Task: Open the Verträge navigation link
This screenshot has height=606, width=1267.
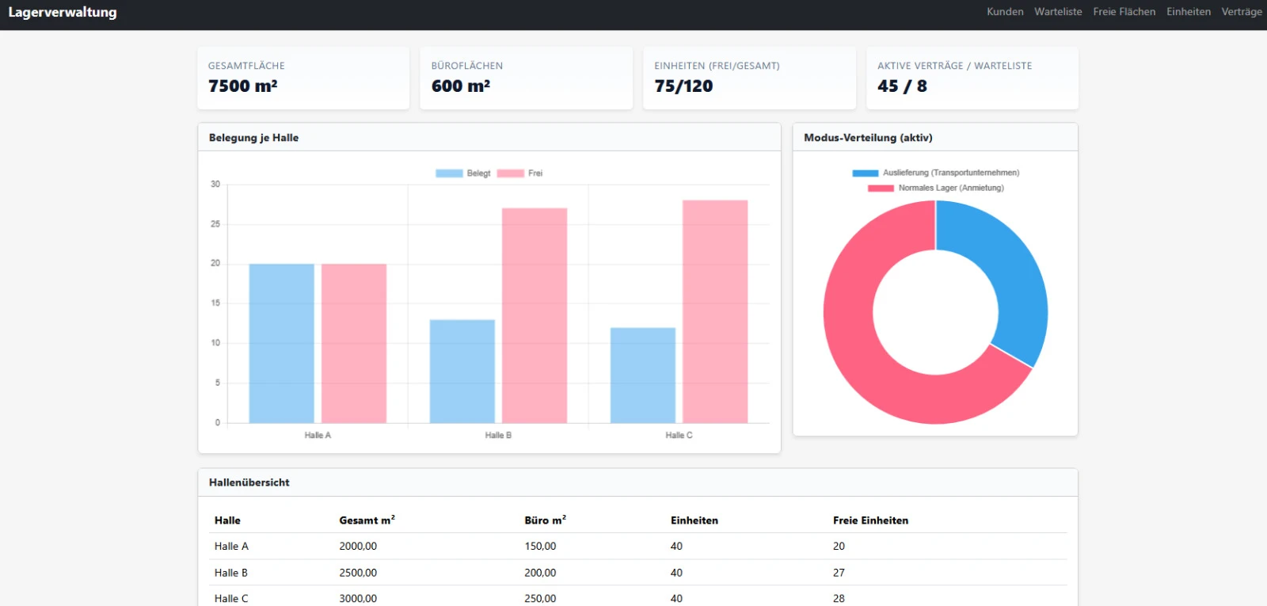Action: click(1241, 12)
